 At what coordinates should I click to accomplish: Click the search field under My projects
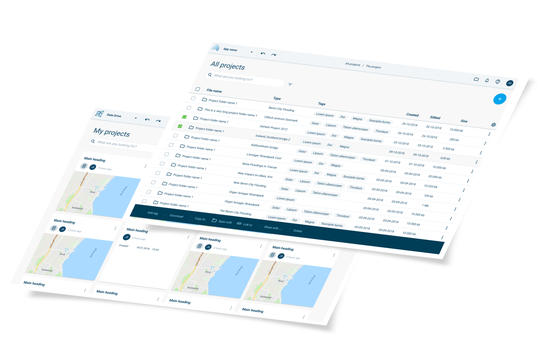tap(121, 145)
